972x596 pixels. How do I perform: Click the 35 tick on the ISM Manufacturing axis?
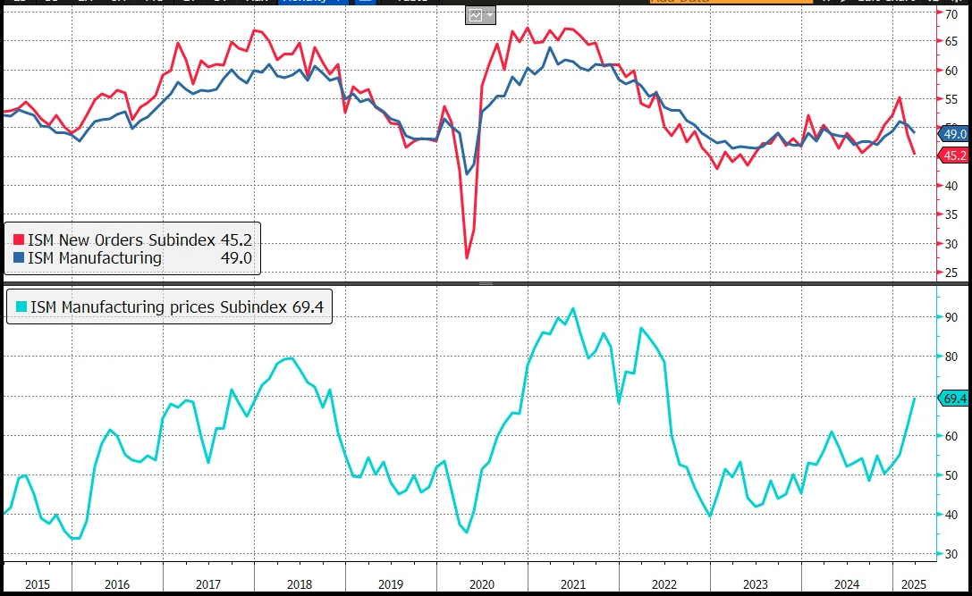(x=951, y=214)
